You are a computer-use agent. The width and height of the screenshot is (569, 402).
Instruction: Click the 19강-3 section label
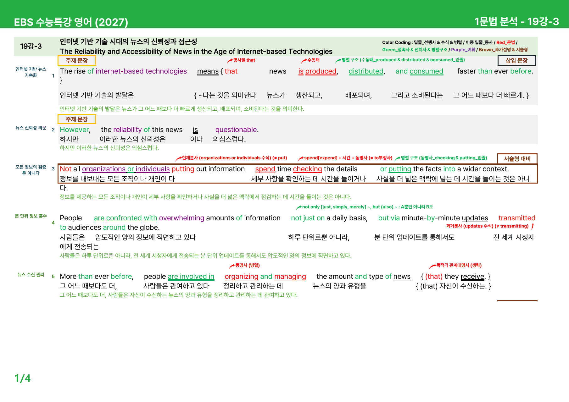[x=31, y=47]
